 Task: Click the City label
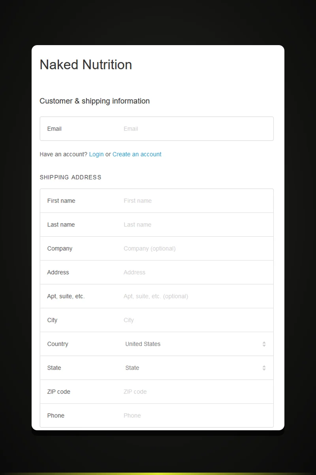point(52,320)
